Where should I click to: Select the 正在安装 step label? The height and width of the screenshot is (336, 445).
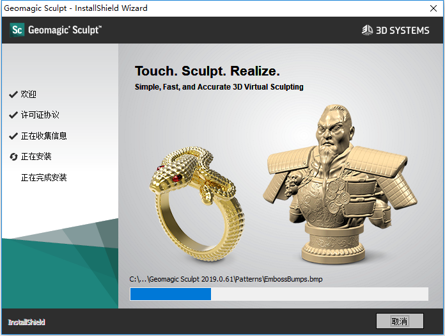(36, 157)
